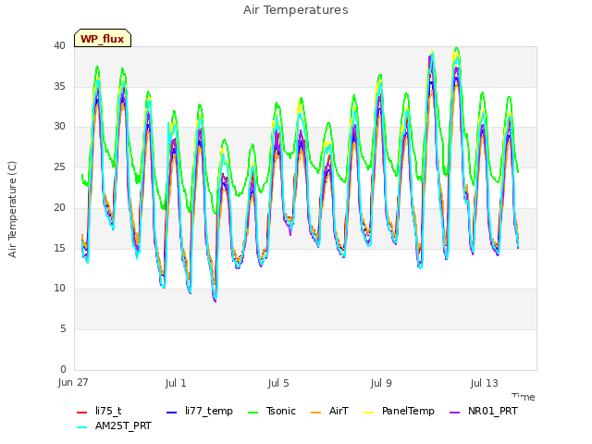Viewport: 592px width, 444px height.
Task: Click the 10 y-axis tick label
Action: pos(59,289)
